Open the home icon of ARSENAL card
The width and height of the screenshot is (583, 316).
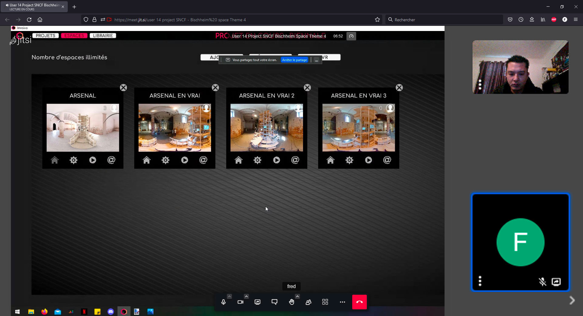tap(55, 160)
